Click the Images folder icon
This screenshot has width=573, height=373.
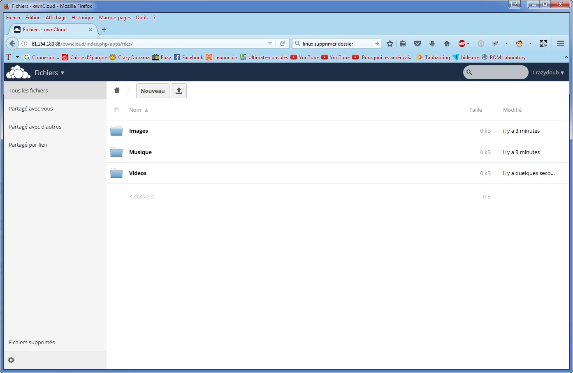pos(116,131)
